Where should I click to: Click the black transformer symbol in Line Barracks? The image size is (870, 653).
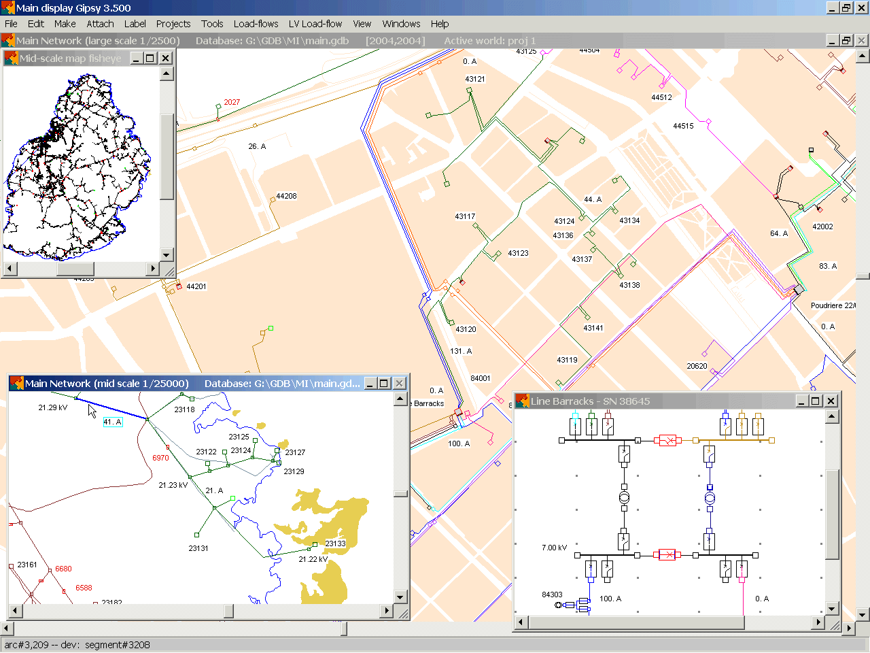pyautogui.click(x=624, y=498)
